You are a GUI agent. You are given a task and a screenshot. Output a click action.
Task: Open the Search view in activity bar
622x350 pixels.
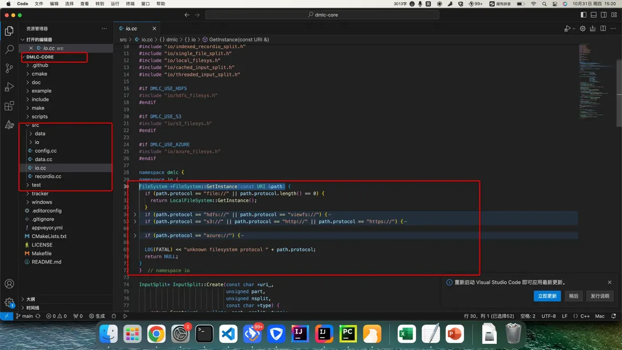point(9,49)
